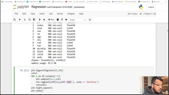Click the Python 3 kernel label
Screen dimensions: 169x95
(x=148, y=14)
